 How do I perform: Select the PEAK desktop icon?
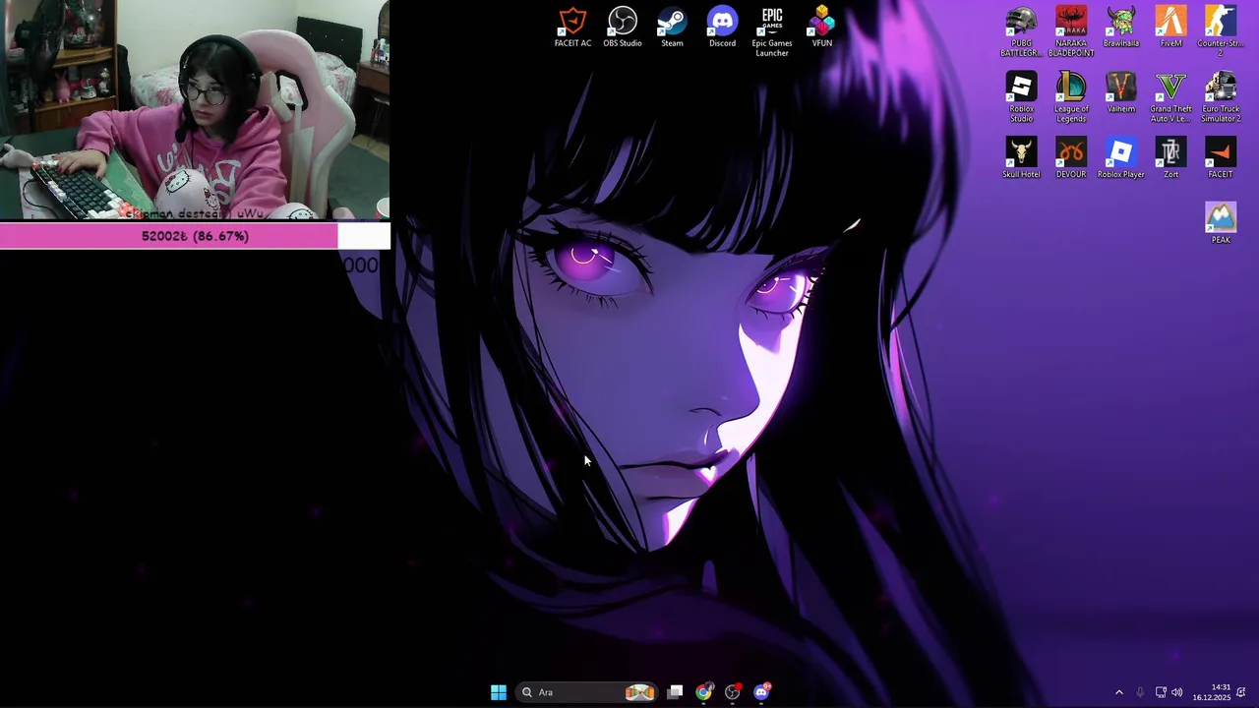[x=1221, y=223]
